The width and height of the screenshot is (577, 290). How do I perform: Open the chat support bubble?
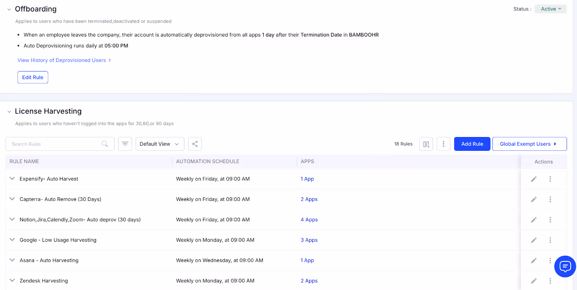(x=565, y=267)
